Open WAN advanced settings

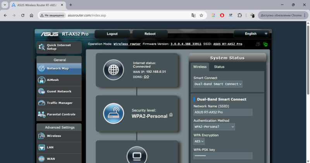(x=59, y=159)
